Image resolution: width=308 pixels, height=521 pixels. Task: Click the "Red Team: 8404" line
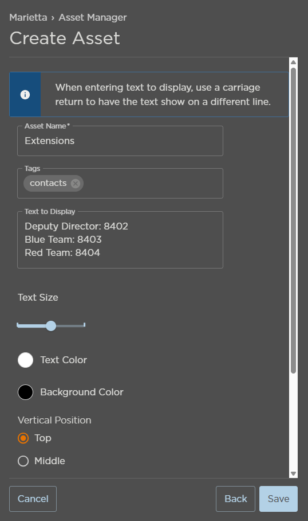(x=62, y=253)
